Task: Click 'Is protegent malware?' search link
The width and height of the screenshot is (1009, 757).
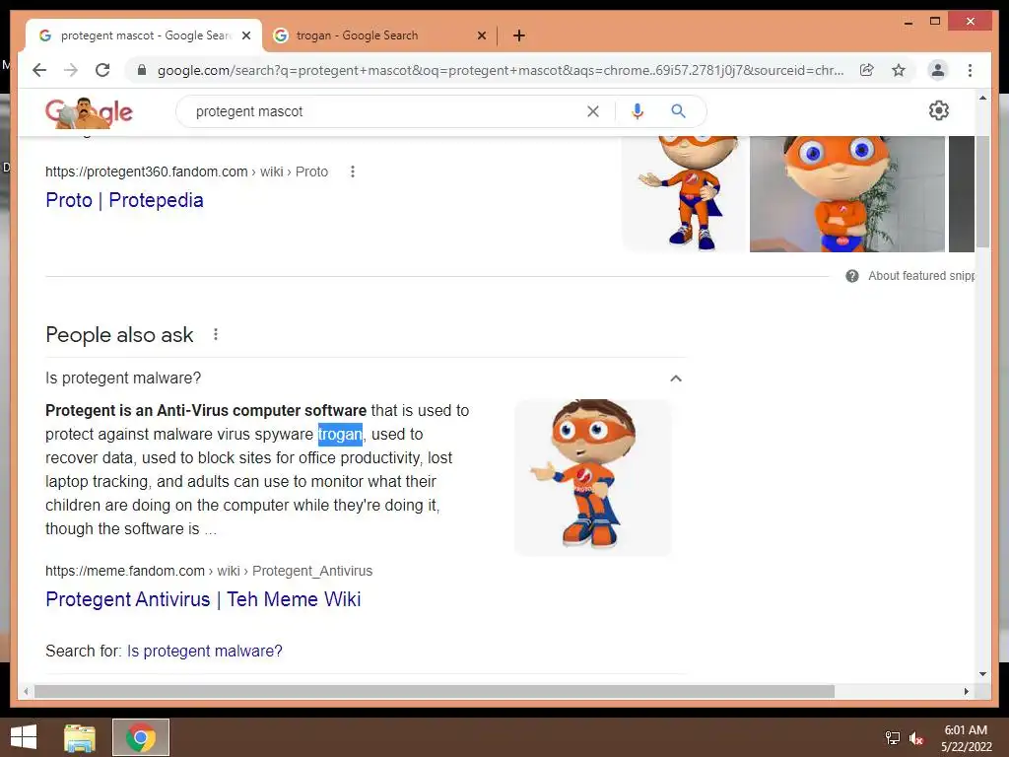Action: [x=205, y=651]
